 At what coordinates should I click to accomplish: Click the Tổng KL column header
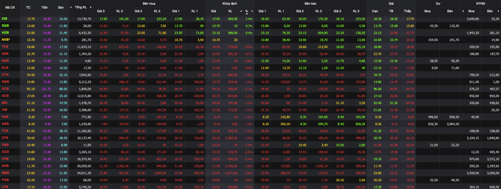click(x=81, y=7)
